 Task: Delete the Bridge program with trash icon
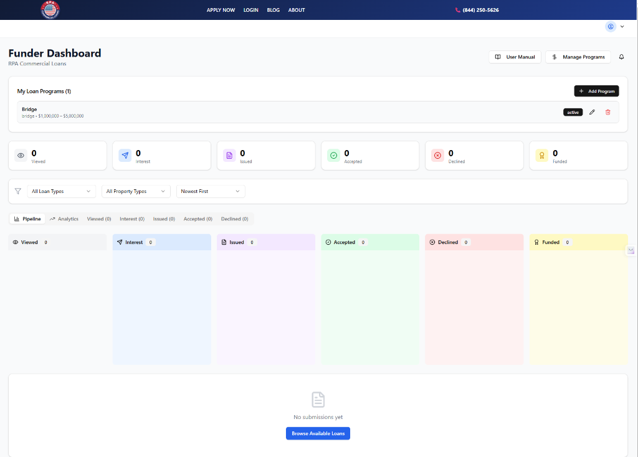tap(607, 112)
